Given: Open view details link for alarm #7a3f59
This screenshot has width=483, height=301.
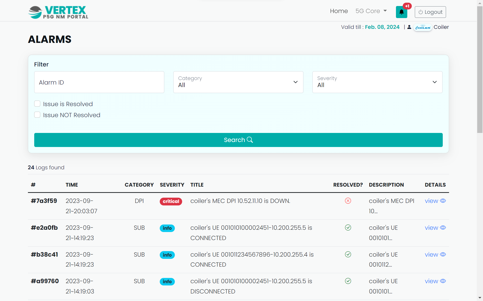Looking at the screenshot, I should (x=435, y=201).
